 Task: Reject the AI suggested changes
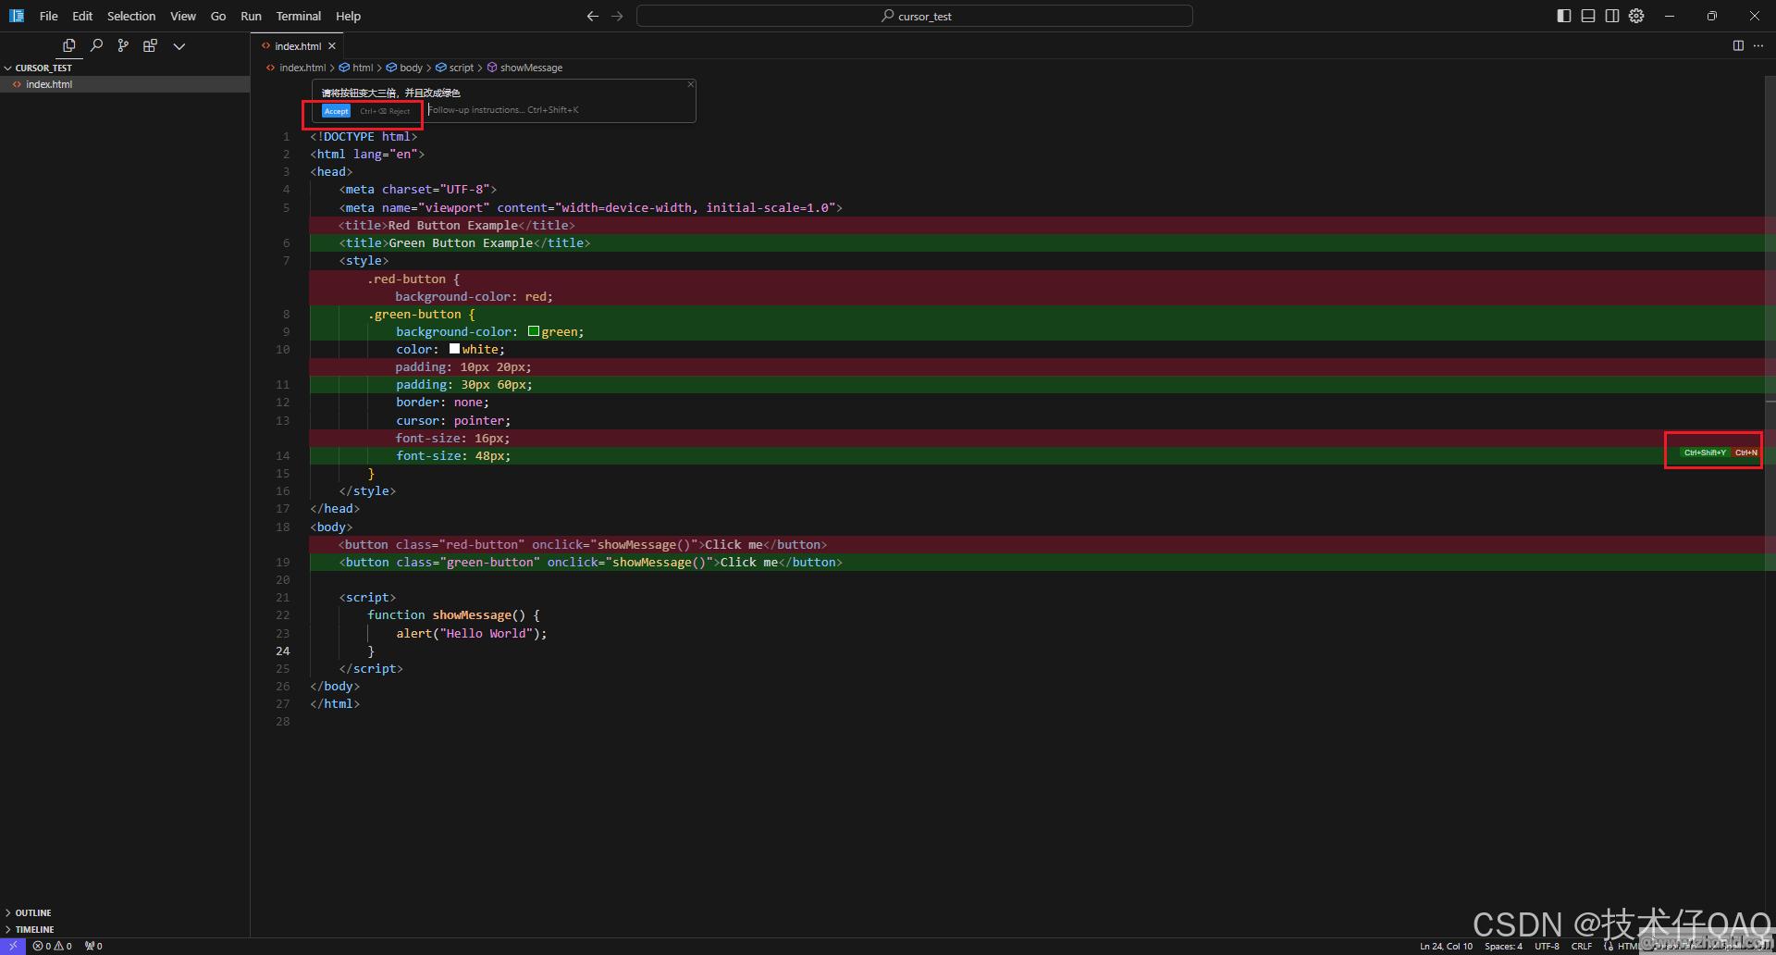tap(399, 111)
